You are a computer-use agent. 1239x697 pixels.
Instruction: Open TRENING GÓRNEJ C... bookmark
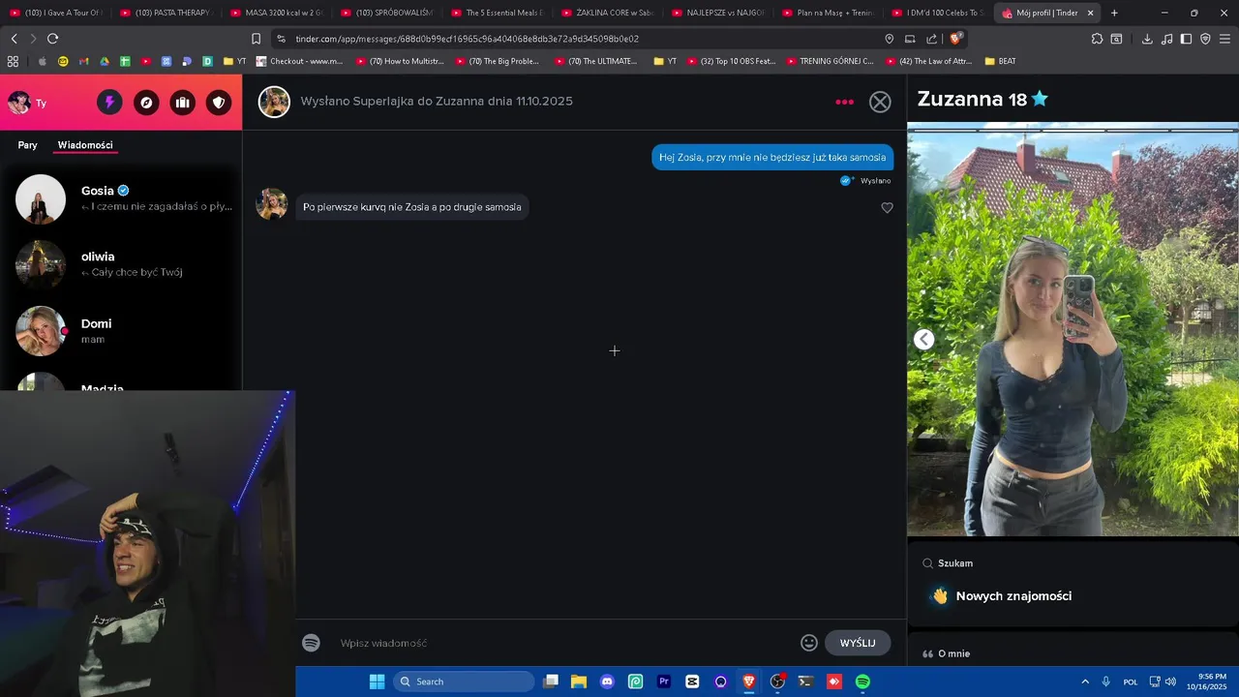pyautogui.click(x=831, y=61)
